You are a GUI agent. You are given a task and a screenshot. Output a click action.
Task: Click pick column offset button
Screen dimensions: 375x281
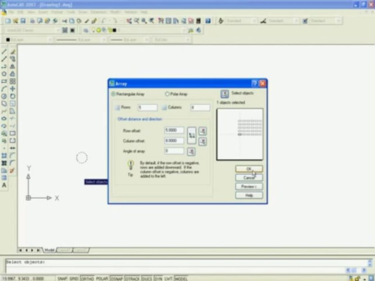[203, 141]
